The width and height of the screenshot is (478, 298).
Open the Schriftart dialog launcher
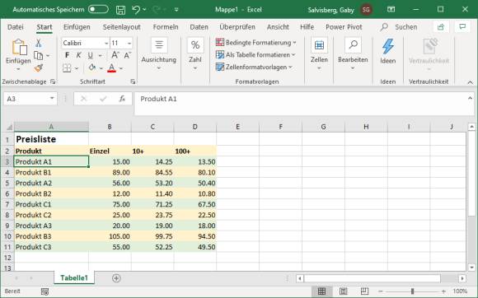(133, 81)
